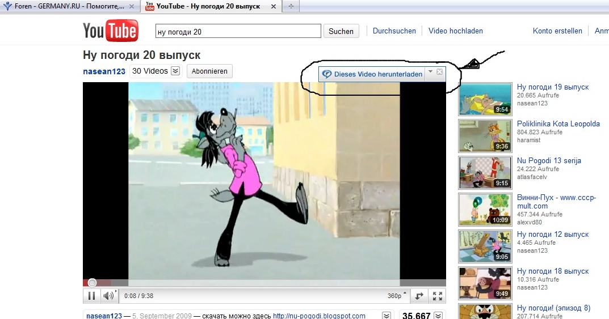Open the download button dropdown arrow
Screen dimensions: 609x319
(430, 72)
